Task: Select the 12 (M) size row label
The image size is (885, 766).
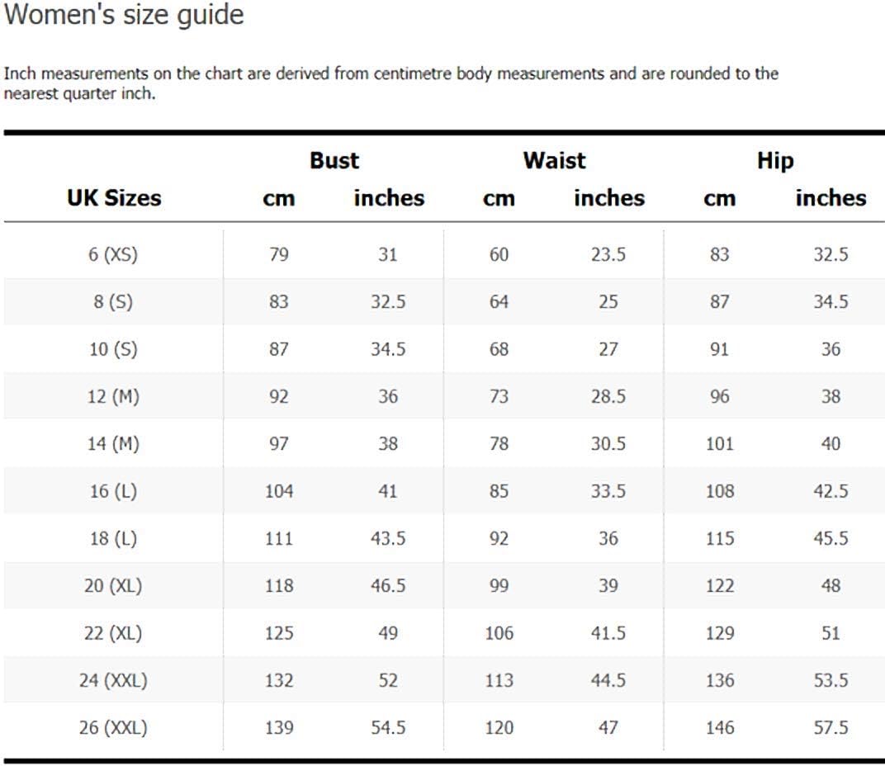Action: [113, 397]
